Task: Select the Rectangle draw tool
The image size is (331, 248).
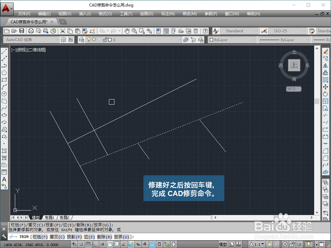Action: pyautogui.click(x=4, y=80)
